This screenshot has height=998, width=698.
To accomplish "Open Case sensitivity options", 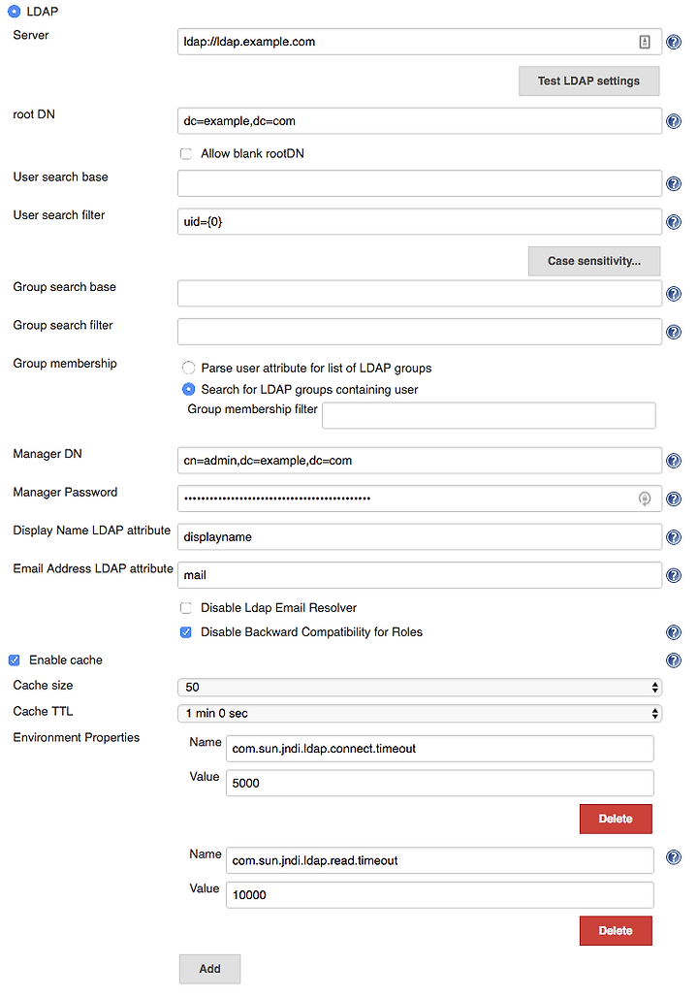I will click(593, 261).
